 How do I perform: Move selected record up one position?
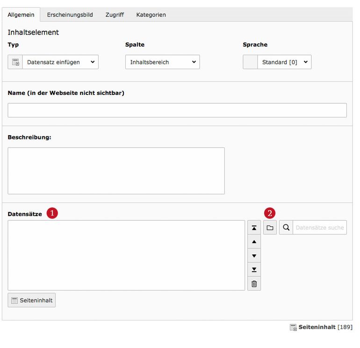tap(254, 242)
